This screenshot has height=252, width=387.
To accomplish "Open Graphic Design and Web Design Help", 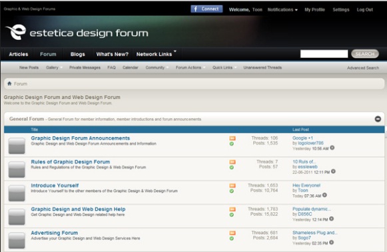I will 78,209.
